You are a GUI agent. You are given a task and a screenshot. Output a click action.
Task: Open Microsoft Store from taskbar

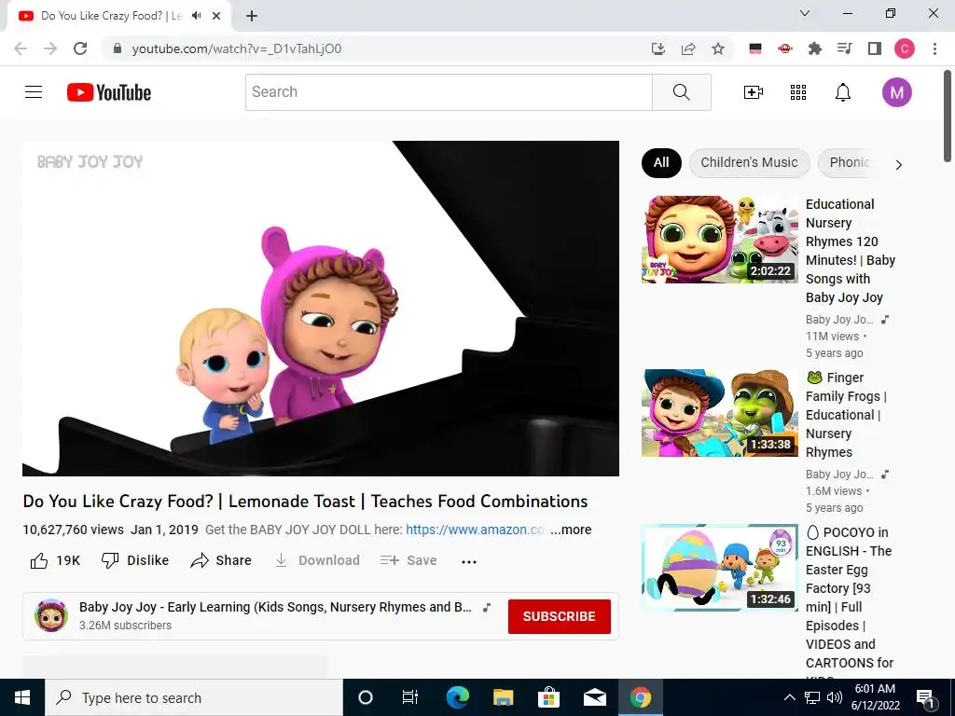[548, 697]
